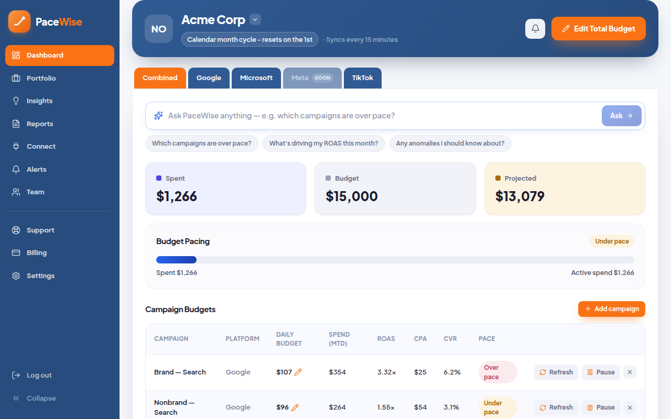The image size is (671, 419).
Task: Edit the Nonbrand — Search daily budget pencil
Action: click(295, 407)
